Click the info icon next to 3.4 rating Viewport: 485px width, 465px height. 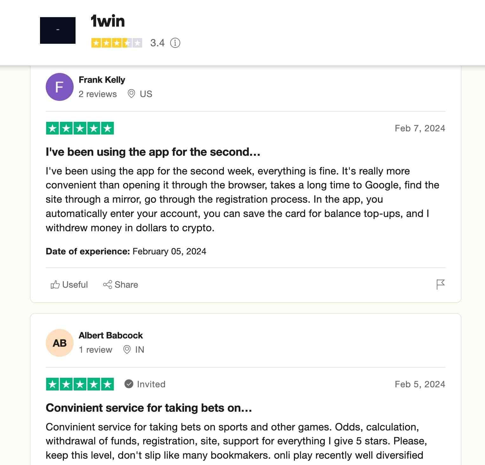(x=175, y=43)
